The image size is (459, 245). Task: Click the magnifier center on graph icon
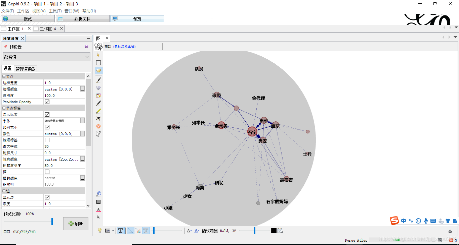click(x=98, y=194)
